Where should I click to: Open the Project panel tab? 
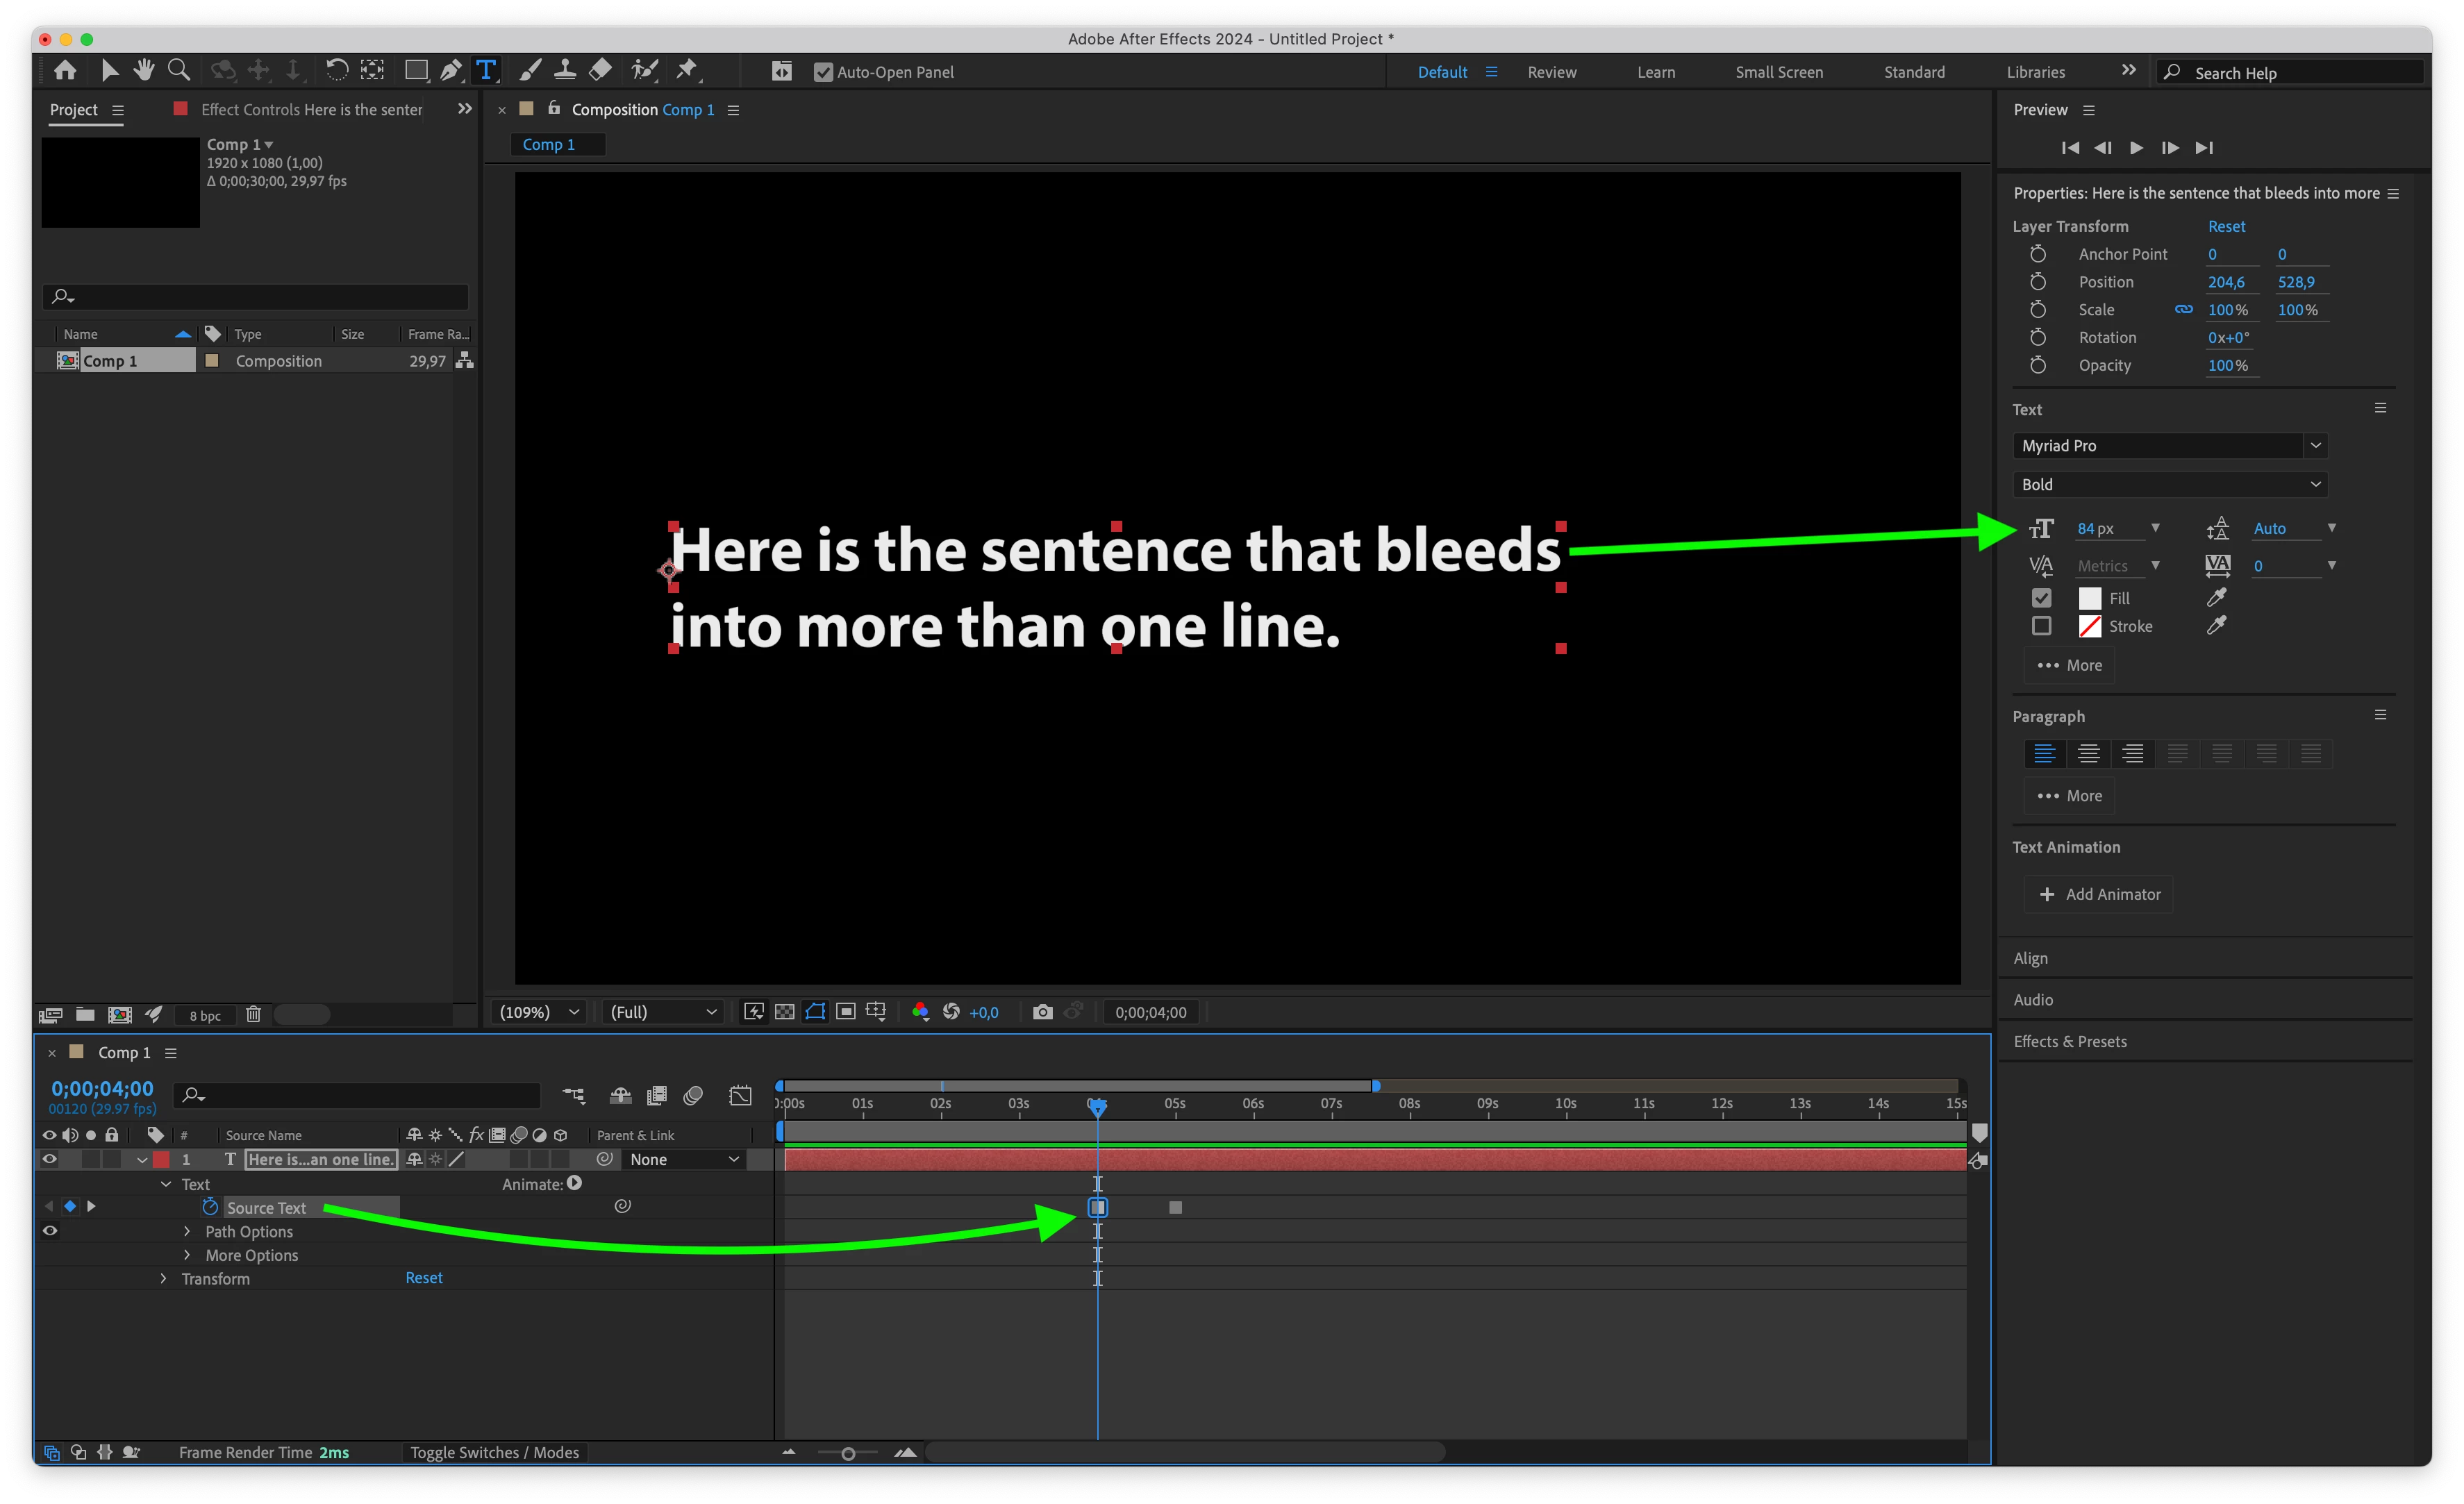point(74,110)
